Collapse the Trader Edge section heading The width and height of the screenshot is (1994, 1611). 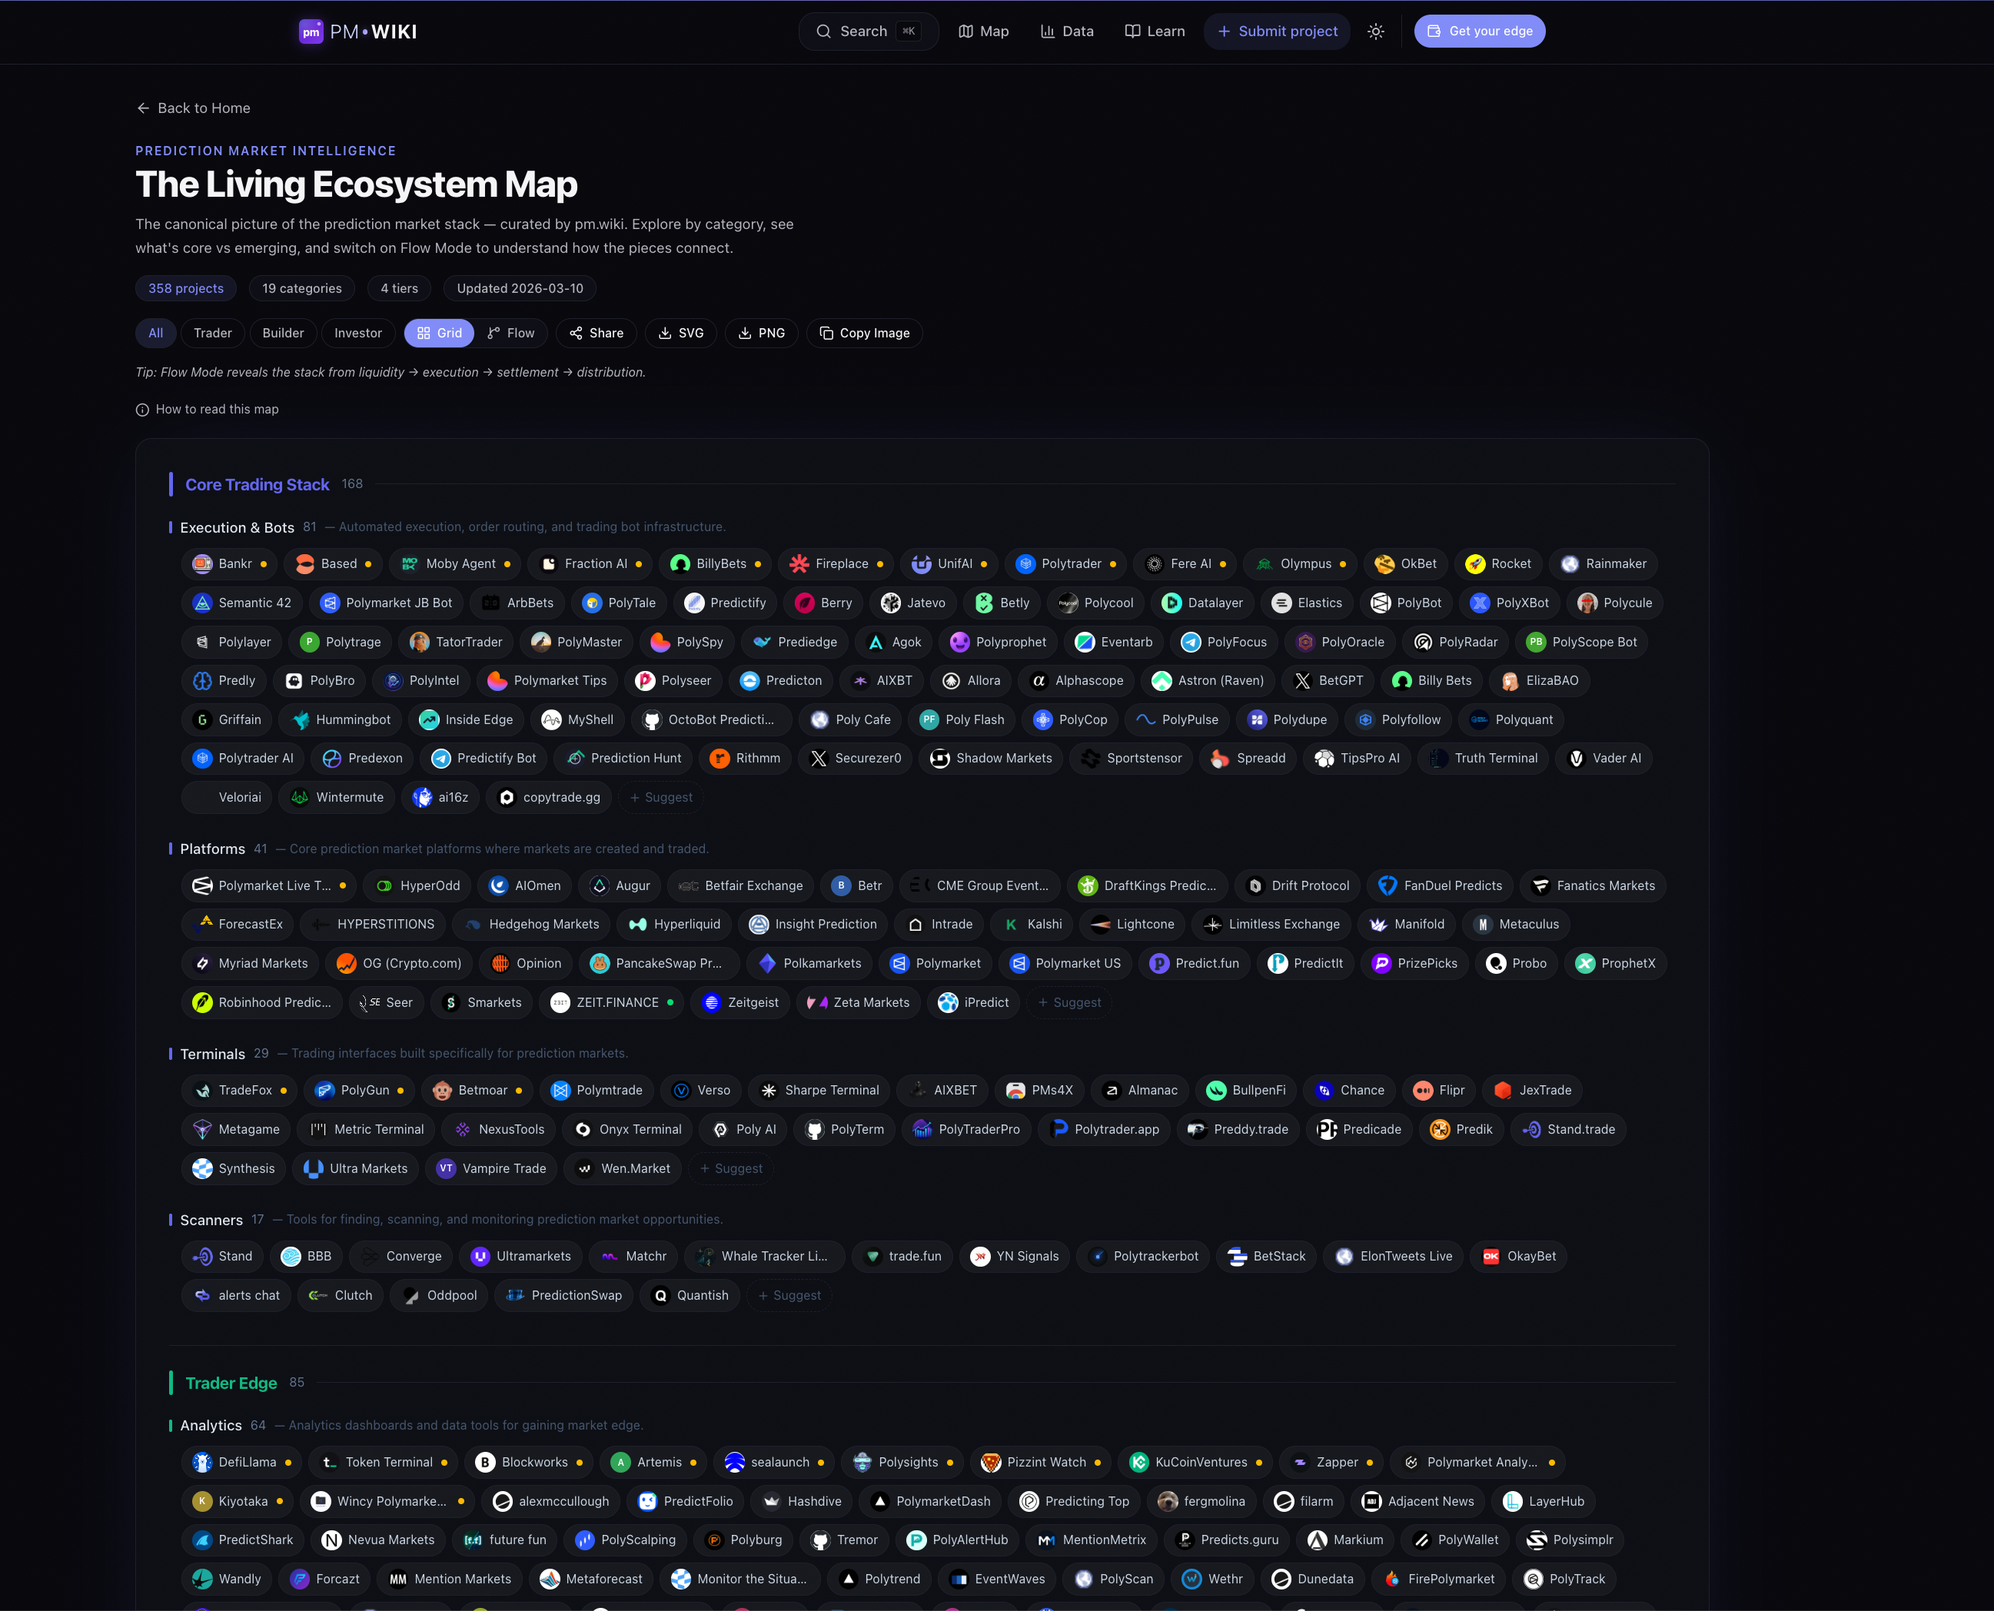pos(231,1383)
